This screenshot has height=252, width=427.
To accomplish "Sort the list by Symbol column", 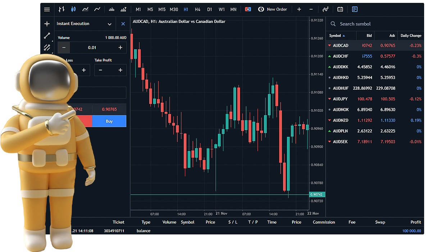I will (x=337, y=36).
